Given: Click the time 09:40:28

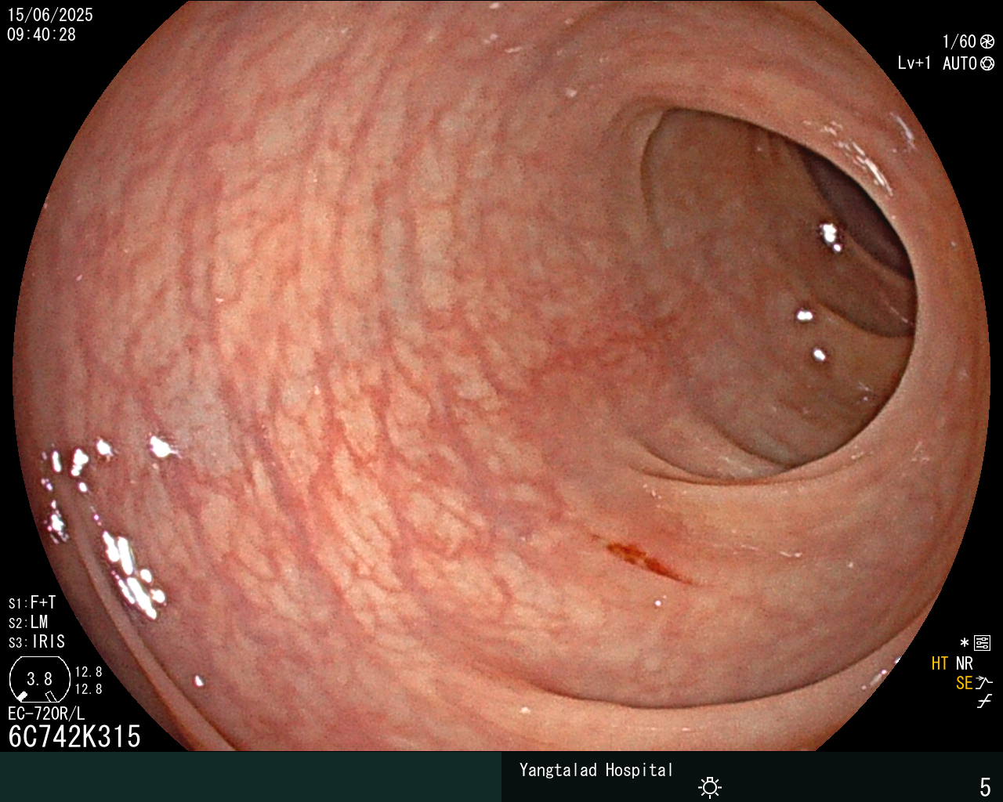Looking at the screenshot, I should [42, 34].
